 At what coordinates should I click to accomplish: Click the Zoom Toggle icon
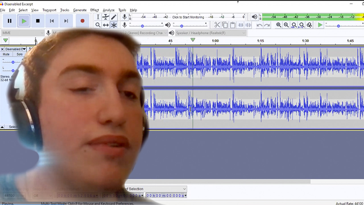click(309, 25)
